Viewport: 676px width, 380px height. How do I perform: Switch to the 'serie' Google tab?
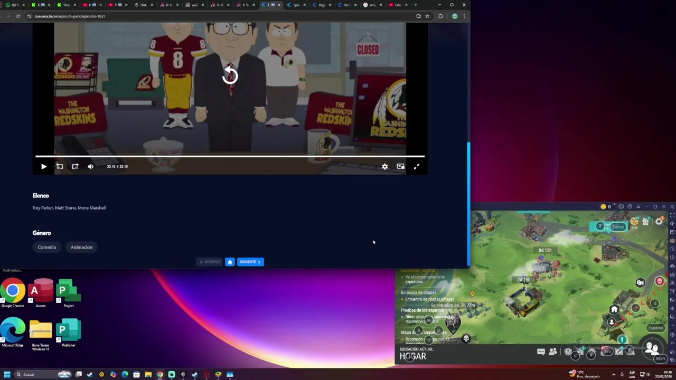pos(372,5)
